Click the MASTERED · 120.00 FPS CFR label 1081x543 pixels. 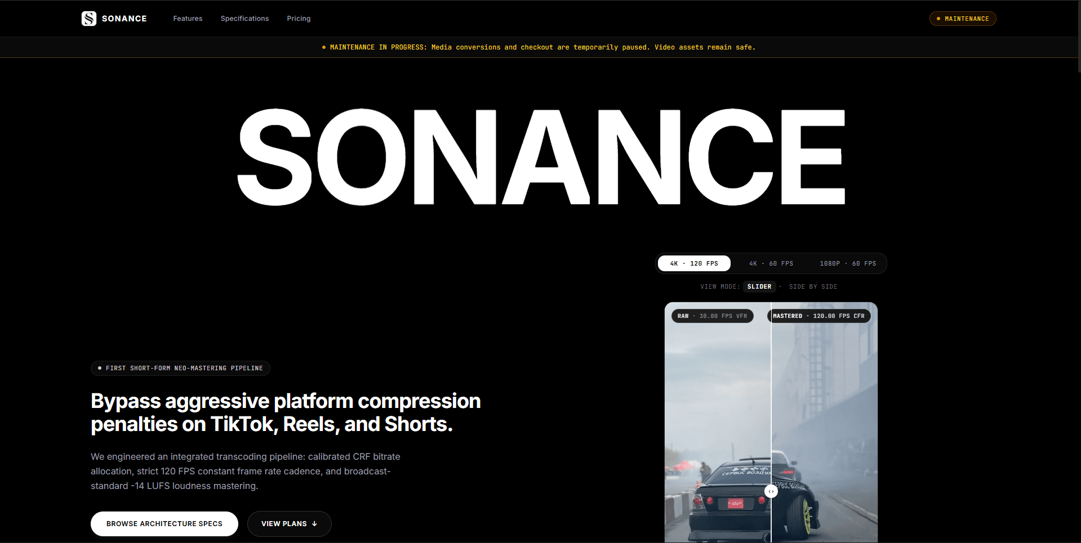pyautogui.click(x=819, y=316)
